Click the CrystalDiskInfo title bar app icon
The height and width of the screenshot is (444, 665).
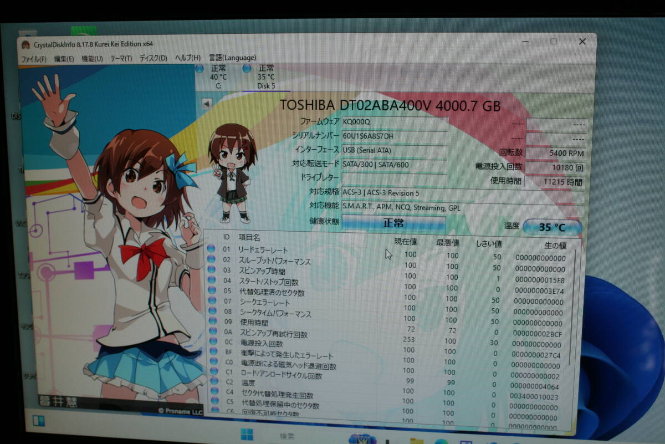click(25, 45)
